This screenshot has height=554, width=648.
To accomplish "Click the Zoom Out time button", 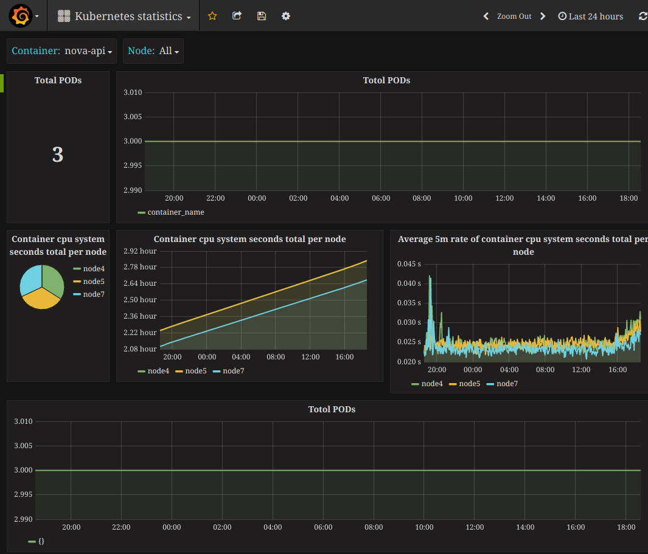I will [x=514, y=16].
